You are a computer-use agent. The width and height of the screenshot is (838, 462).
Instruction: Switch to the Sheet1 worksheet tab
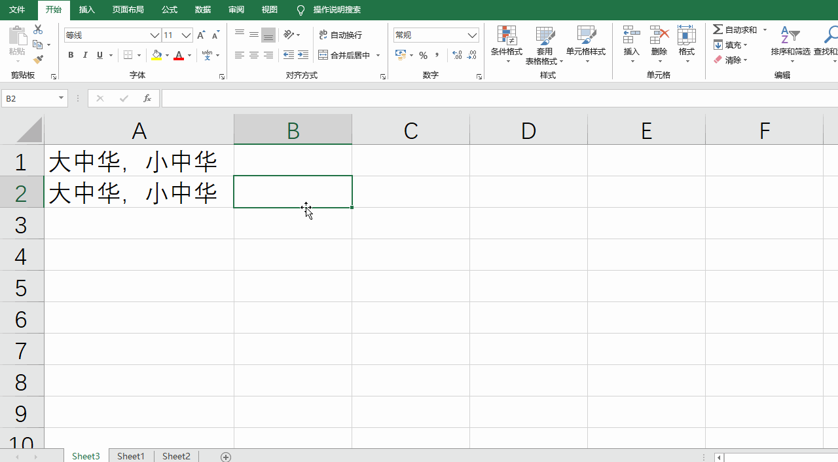[x=130, y=455]
